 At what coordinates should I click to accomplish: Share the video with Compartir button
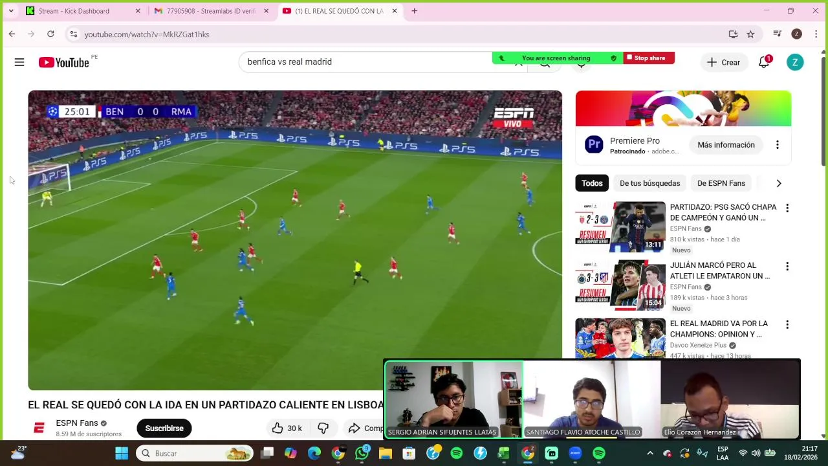(365, 428)
